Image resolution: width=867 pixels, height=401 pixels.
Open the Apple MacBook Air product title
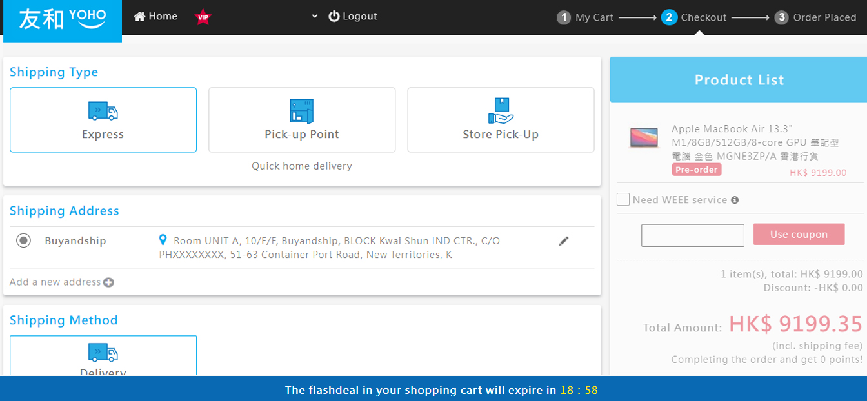pyautogui.click(x=755, y=142)
